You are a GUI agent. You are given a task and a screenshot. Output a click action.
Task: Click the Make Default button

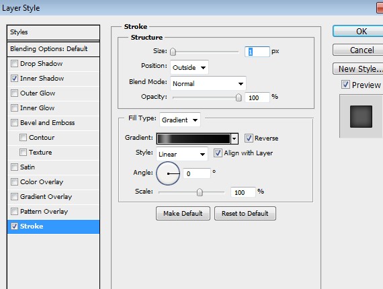pos(183,213)
